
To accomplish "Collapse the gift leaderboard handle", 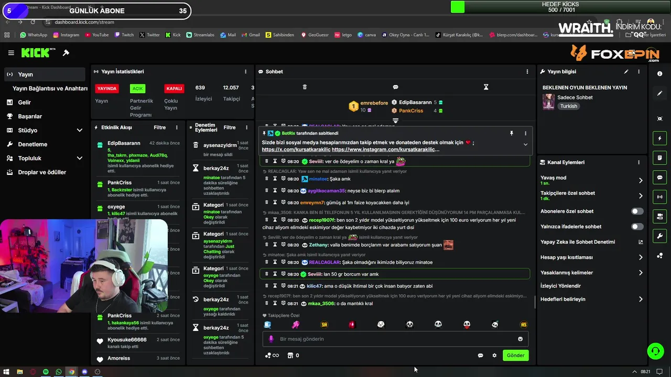I will (395, 120).
